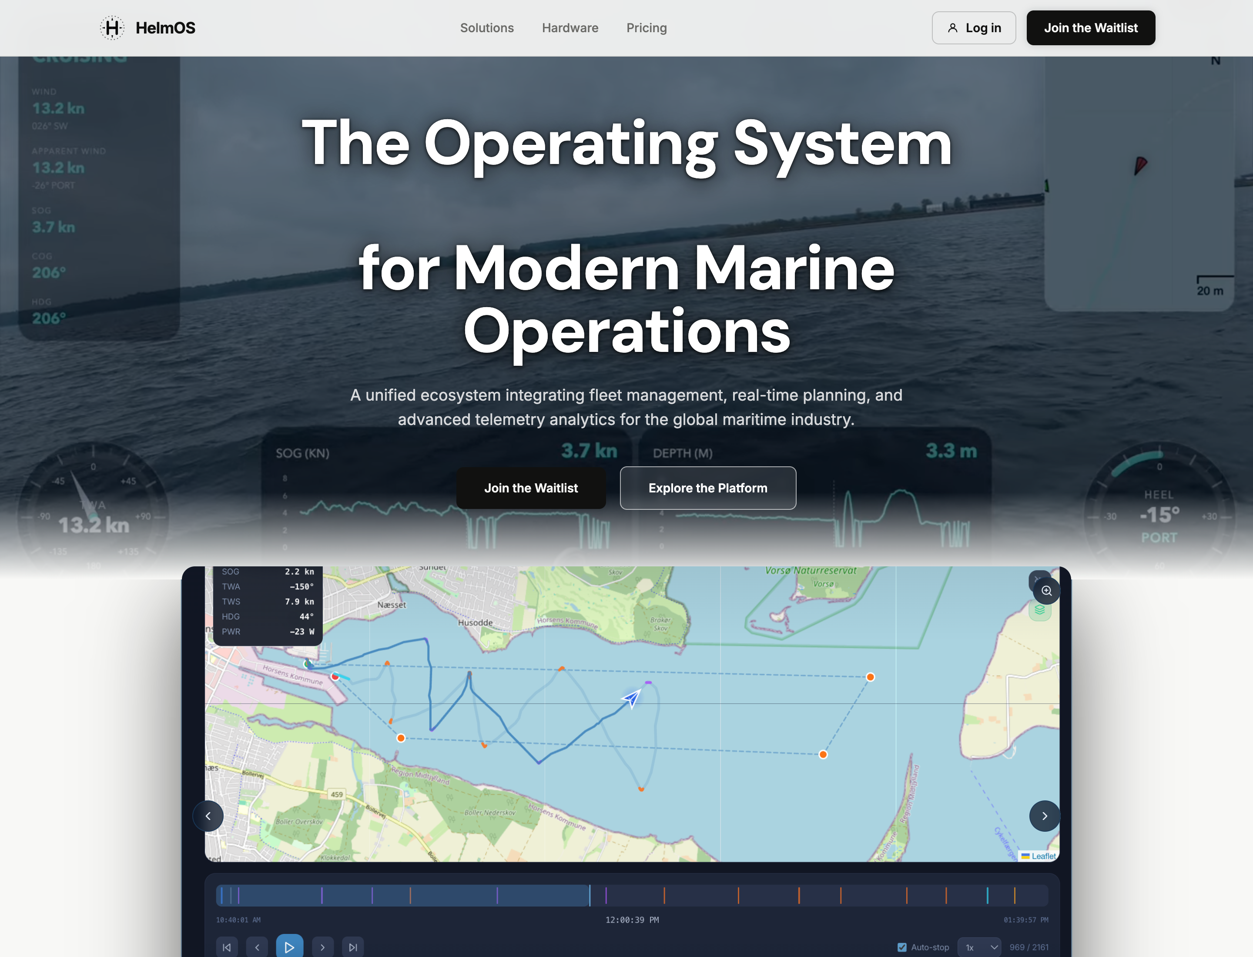The image size is (1253, 957).
Task: Step back one frame
Action: (257, 947)
